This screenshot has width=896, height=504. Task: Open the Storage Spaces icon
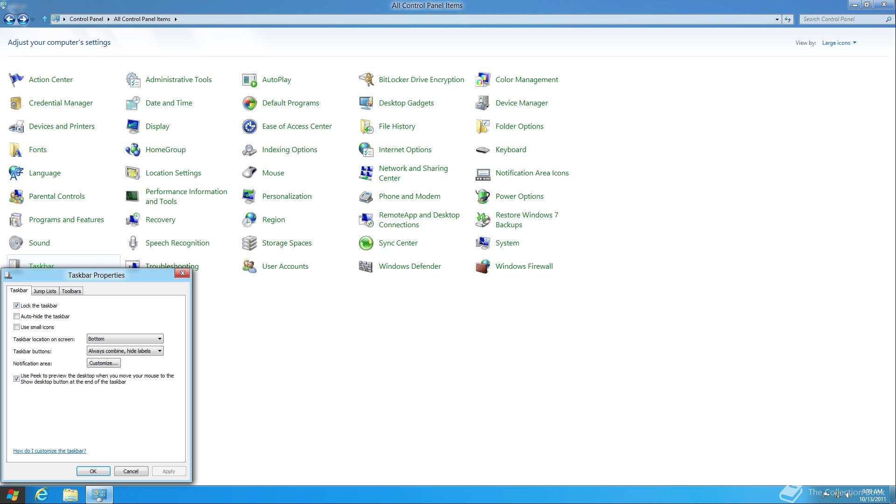(249, 243)
